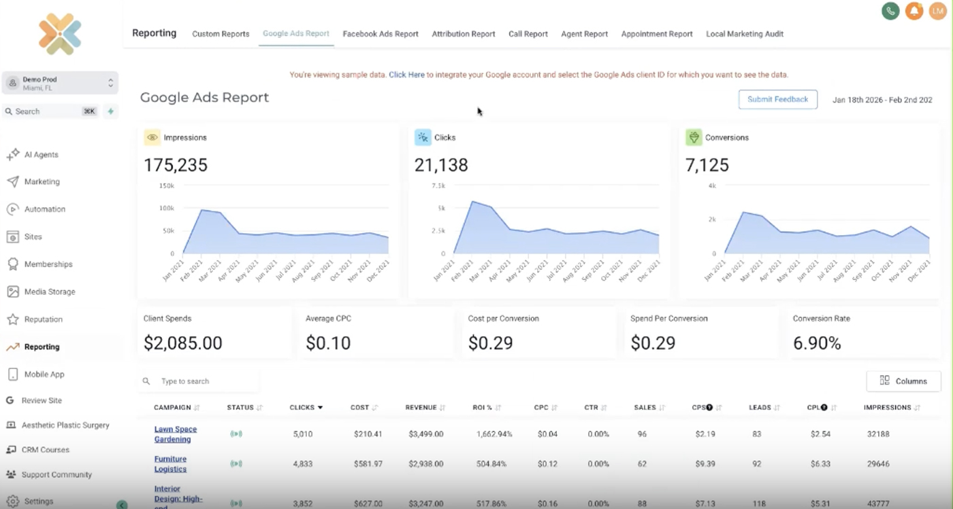Collapse the sidebar with green arrow
The width and height of the screenshot is (953, 509).
[122, 505]
